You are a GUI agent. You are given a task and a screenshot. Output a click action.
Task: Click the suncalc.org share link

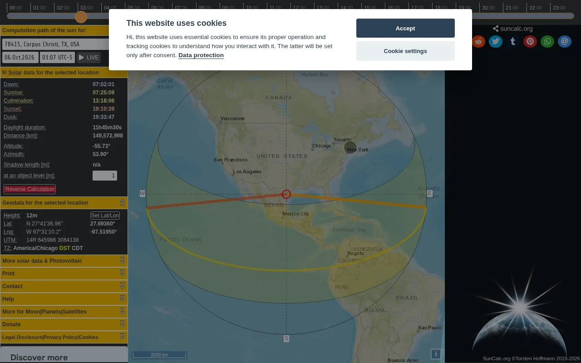pyautogui.click(x=513, y=29)
